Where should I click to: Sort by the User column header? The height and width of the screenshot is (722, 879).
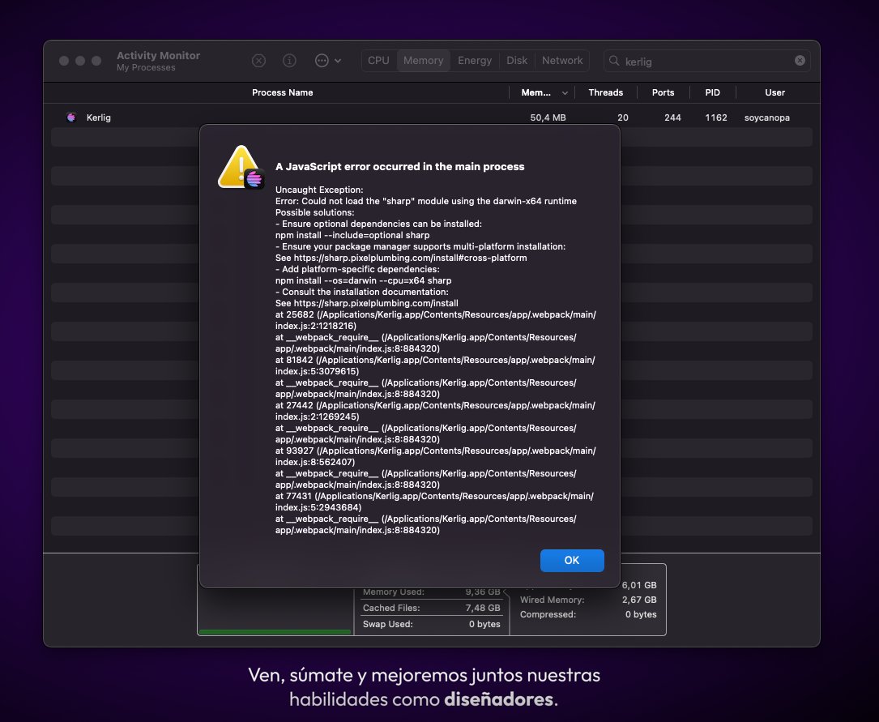tap(774, 92)
